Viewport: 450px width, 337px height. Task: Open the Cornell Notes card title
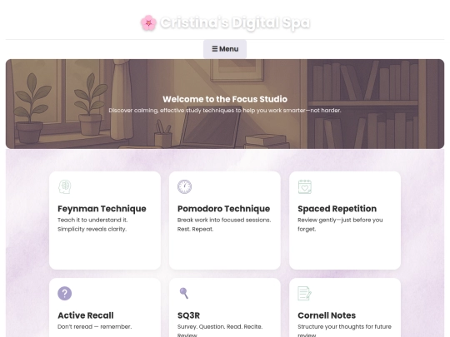[327, 315]
